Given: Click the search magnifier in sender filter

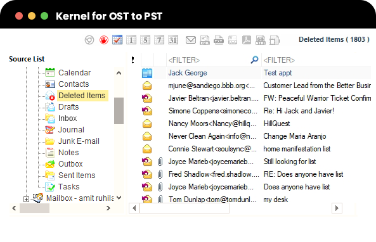Looking at the screenshot, I should pyautogui.click(x=254, y=60).
